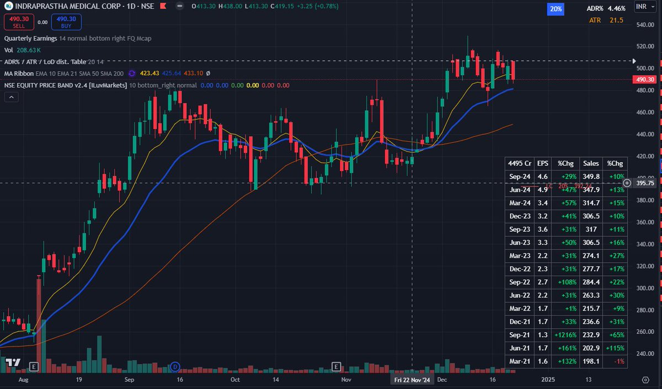Click the plus icon on the 395.75 price label
Image resolution: width=662 pixels, height=389 pixels.
point(627,183)
